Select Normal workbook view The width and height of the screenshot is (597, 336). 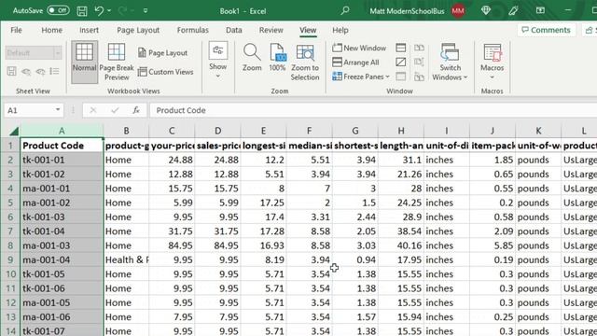pos(85,62)
